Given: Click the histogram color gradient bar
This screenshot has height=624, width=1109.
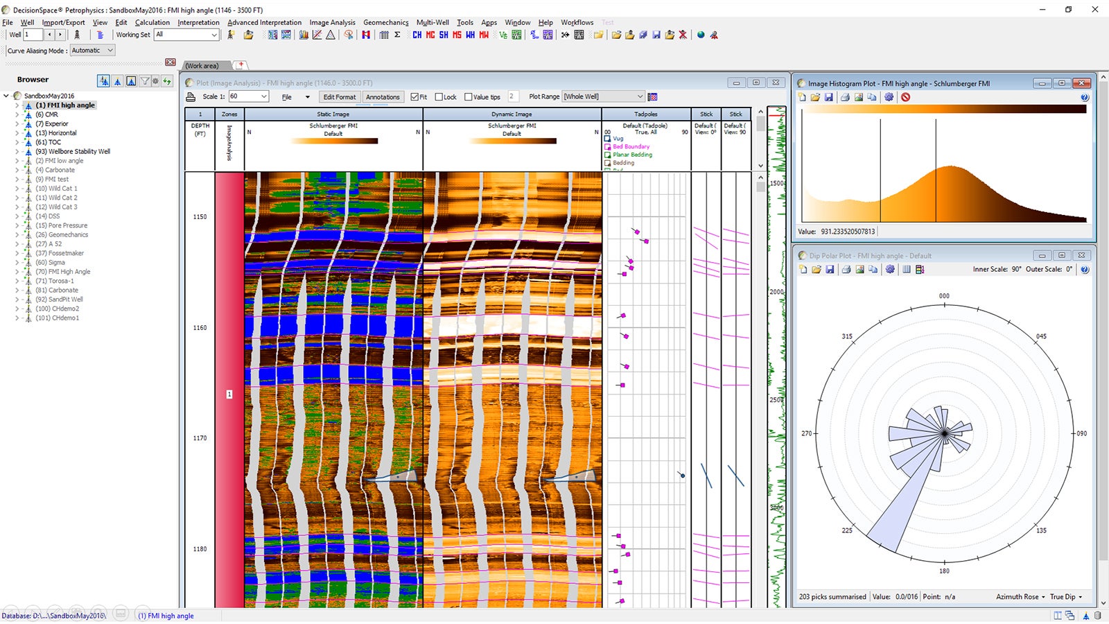Looking at the screenshot, I should [x=944, y=109].
